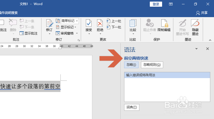Open the Ribbon Display Options icon
Image resolution: width=214 pixels, height=119 pixels.
pyautogui.click(x=171, y=4)
